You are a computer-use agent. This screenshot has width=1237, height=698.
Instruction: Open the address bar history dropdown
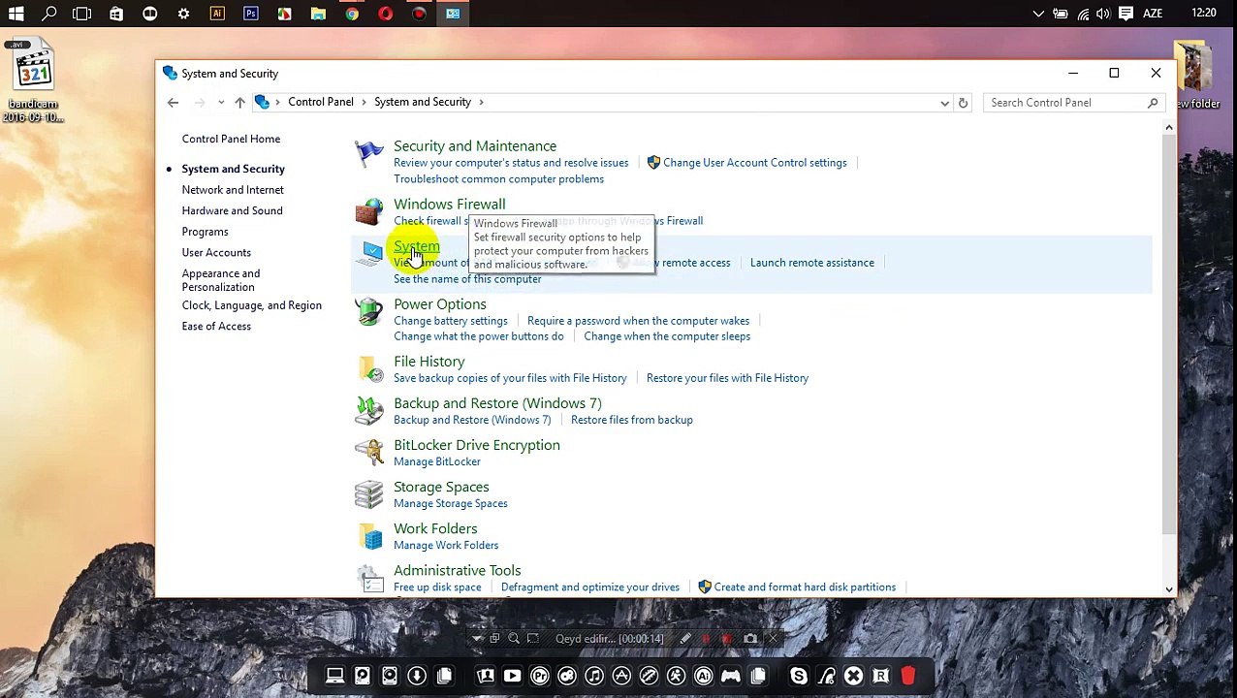(945, 103)
